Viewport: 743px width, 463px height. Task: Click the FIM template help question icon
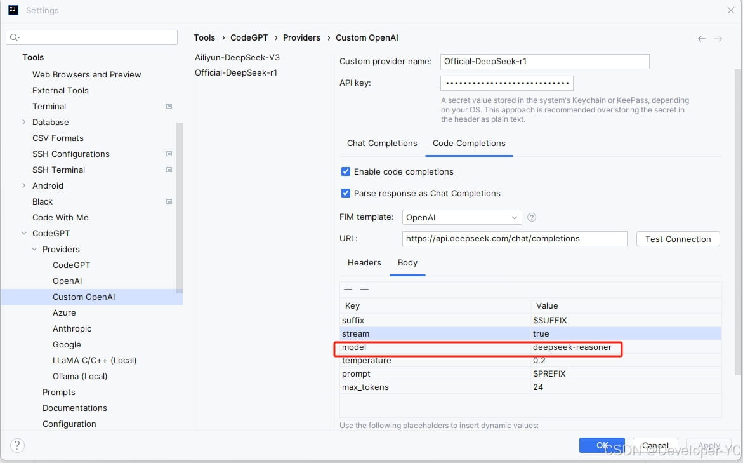point(532,217)
